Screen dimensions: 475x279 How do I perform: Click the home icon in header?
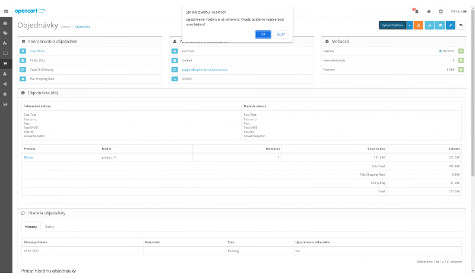[429, 11]
